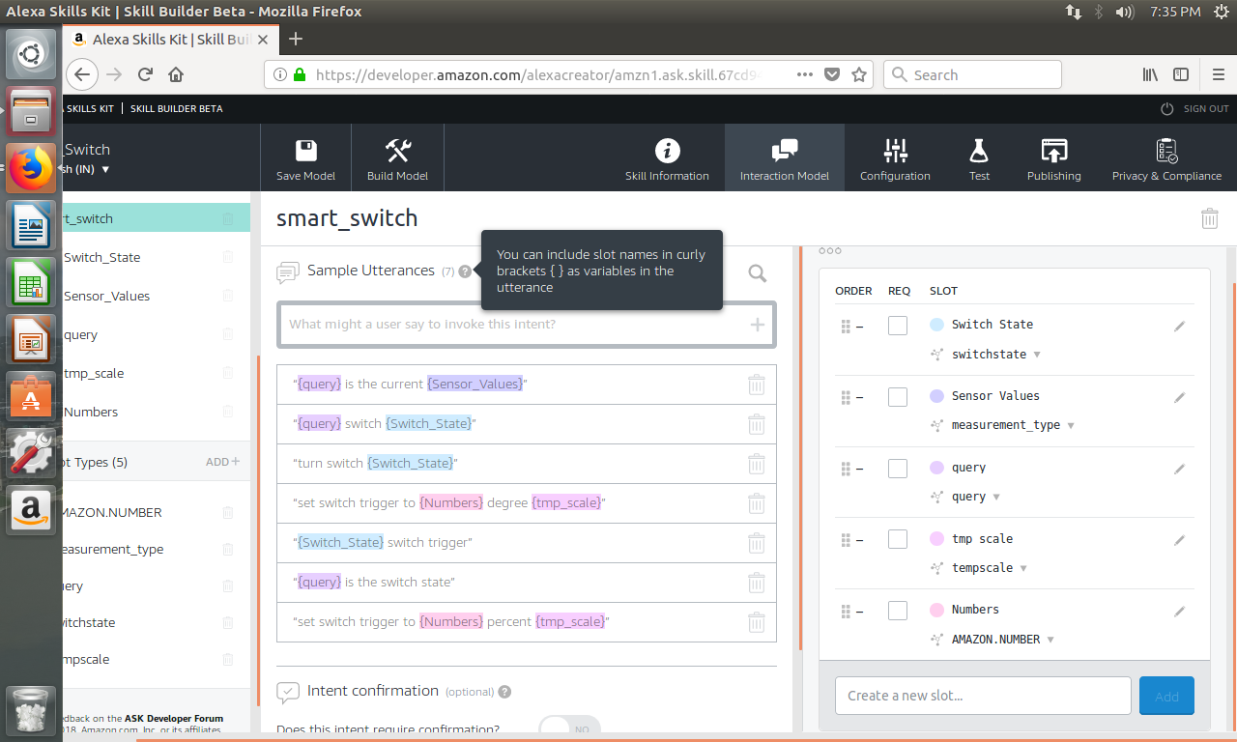Tick the REQ checkbox for tmp scale
The height and width of the screenshot is (742, 1237).
pos(898,539)
